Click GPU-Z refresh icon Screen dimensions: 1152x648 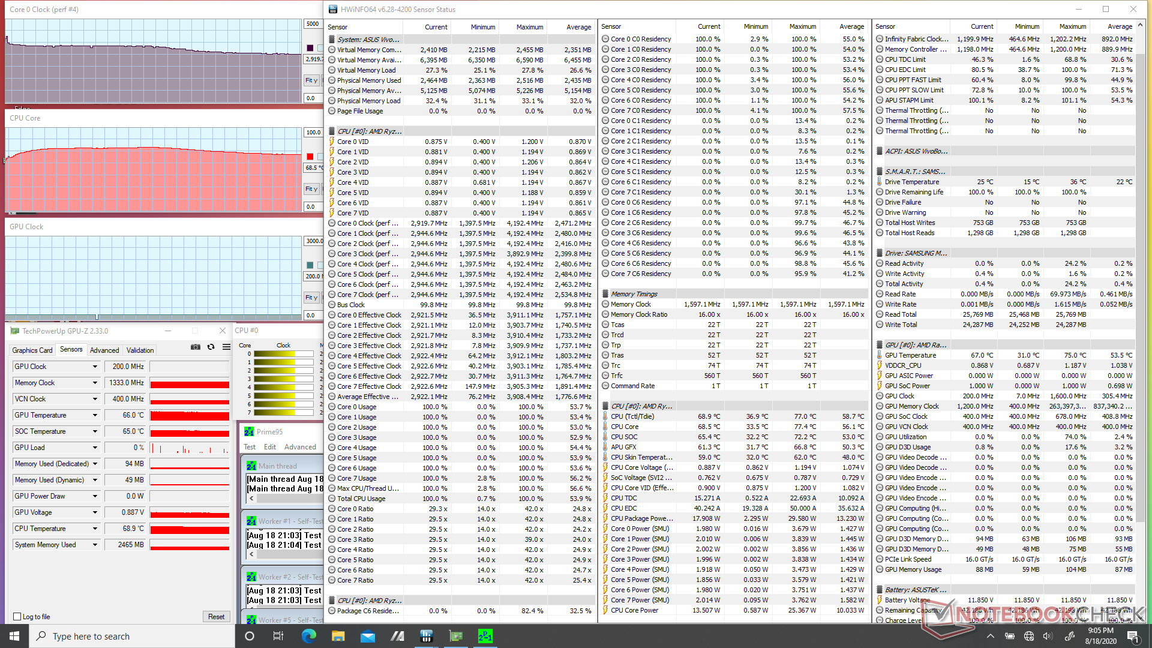pyautogui.click(x=211, y=347)
